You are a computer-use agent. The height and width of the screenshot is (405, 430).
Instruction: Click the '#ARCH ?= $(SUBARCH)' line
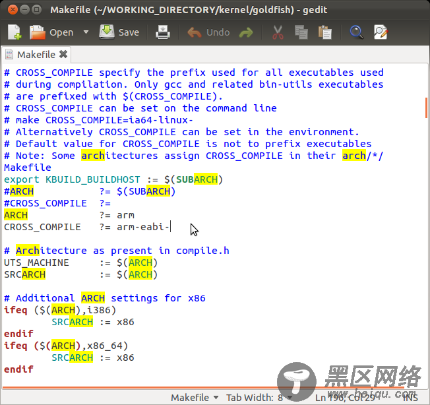click(90, 191)
